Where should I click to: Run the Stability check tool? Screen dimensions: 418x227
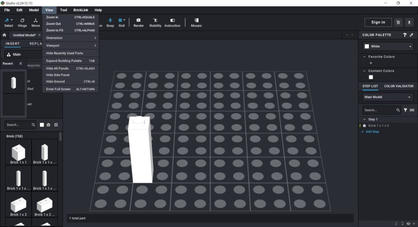[155, 22]
